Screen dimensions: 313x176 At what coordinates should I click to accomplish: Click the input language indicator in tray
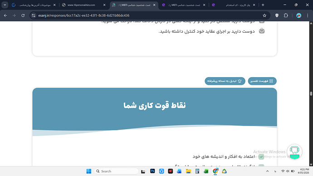275,171
